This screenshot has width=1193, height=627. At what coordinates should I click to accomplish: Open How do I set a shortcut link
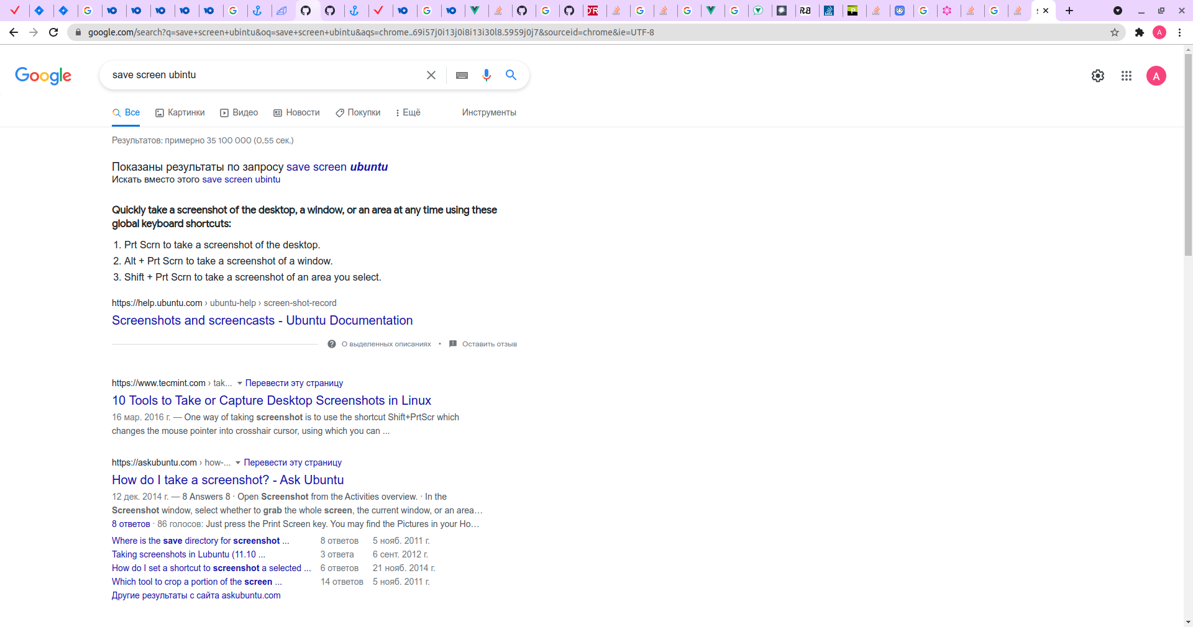tap(211, 568)
